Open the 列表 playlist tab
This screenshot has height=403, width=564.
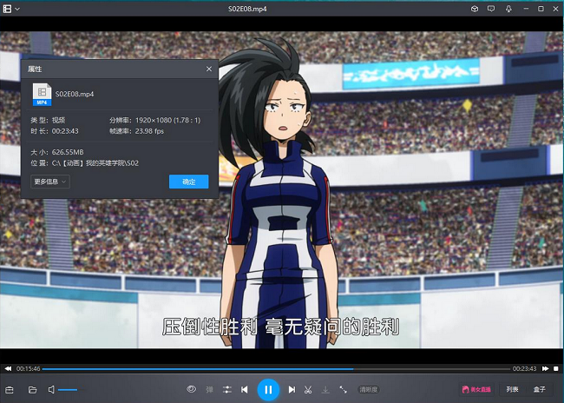(x=512, y=390)
